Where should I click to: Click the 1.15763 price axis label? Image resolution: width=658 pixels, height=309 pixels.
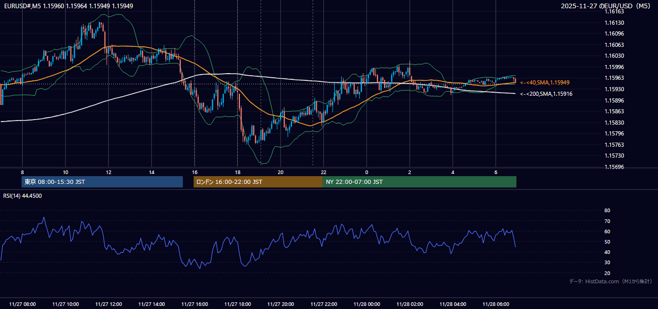tap(614, 145)
